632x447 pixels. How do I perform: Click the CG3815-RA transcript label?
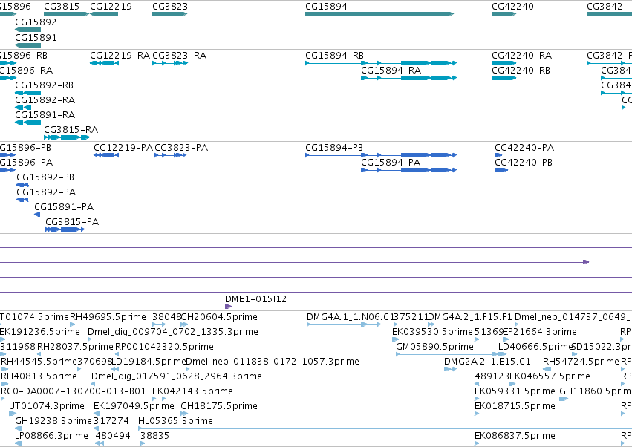pos(71,130)
